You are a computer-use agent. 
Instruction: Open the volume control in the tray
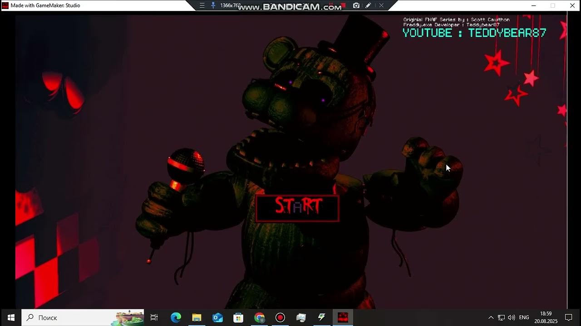512,317
